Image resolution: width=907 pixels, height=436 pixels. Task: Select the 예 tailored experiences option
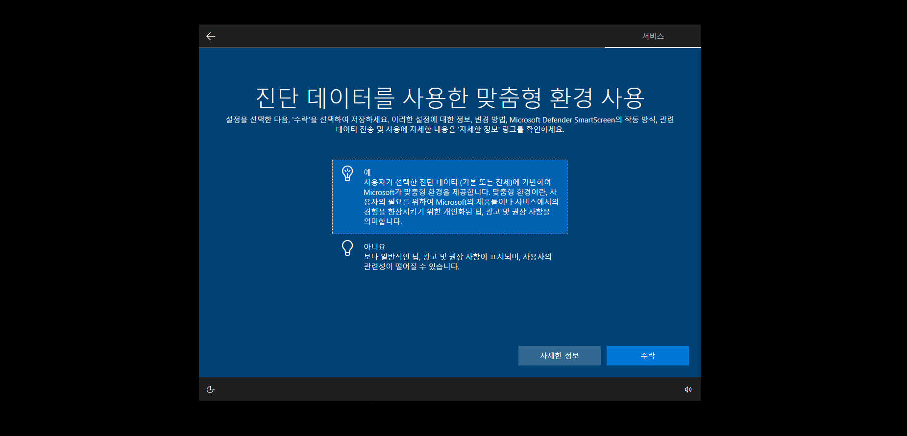coord(450,197)
